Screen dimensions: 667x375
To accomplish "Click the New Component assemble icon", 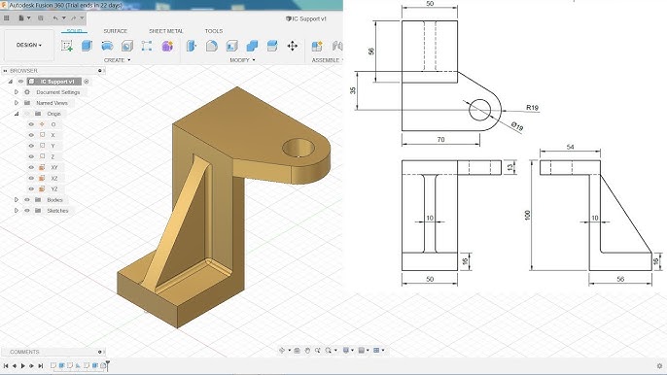I will pyautogui.click(x=317, y=46).
